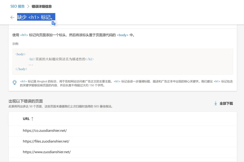244x162 pixels.
Task: Click 出现以下错误的页面 section heading
Action: (x=26, y=101)
